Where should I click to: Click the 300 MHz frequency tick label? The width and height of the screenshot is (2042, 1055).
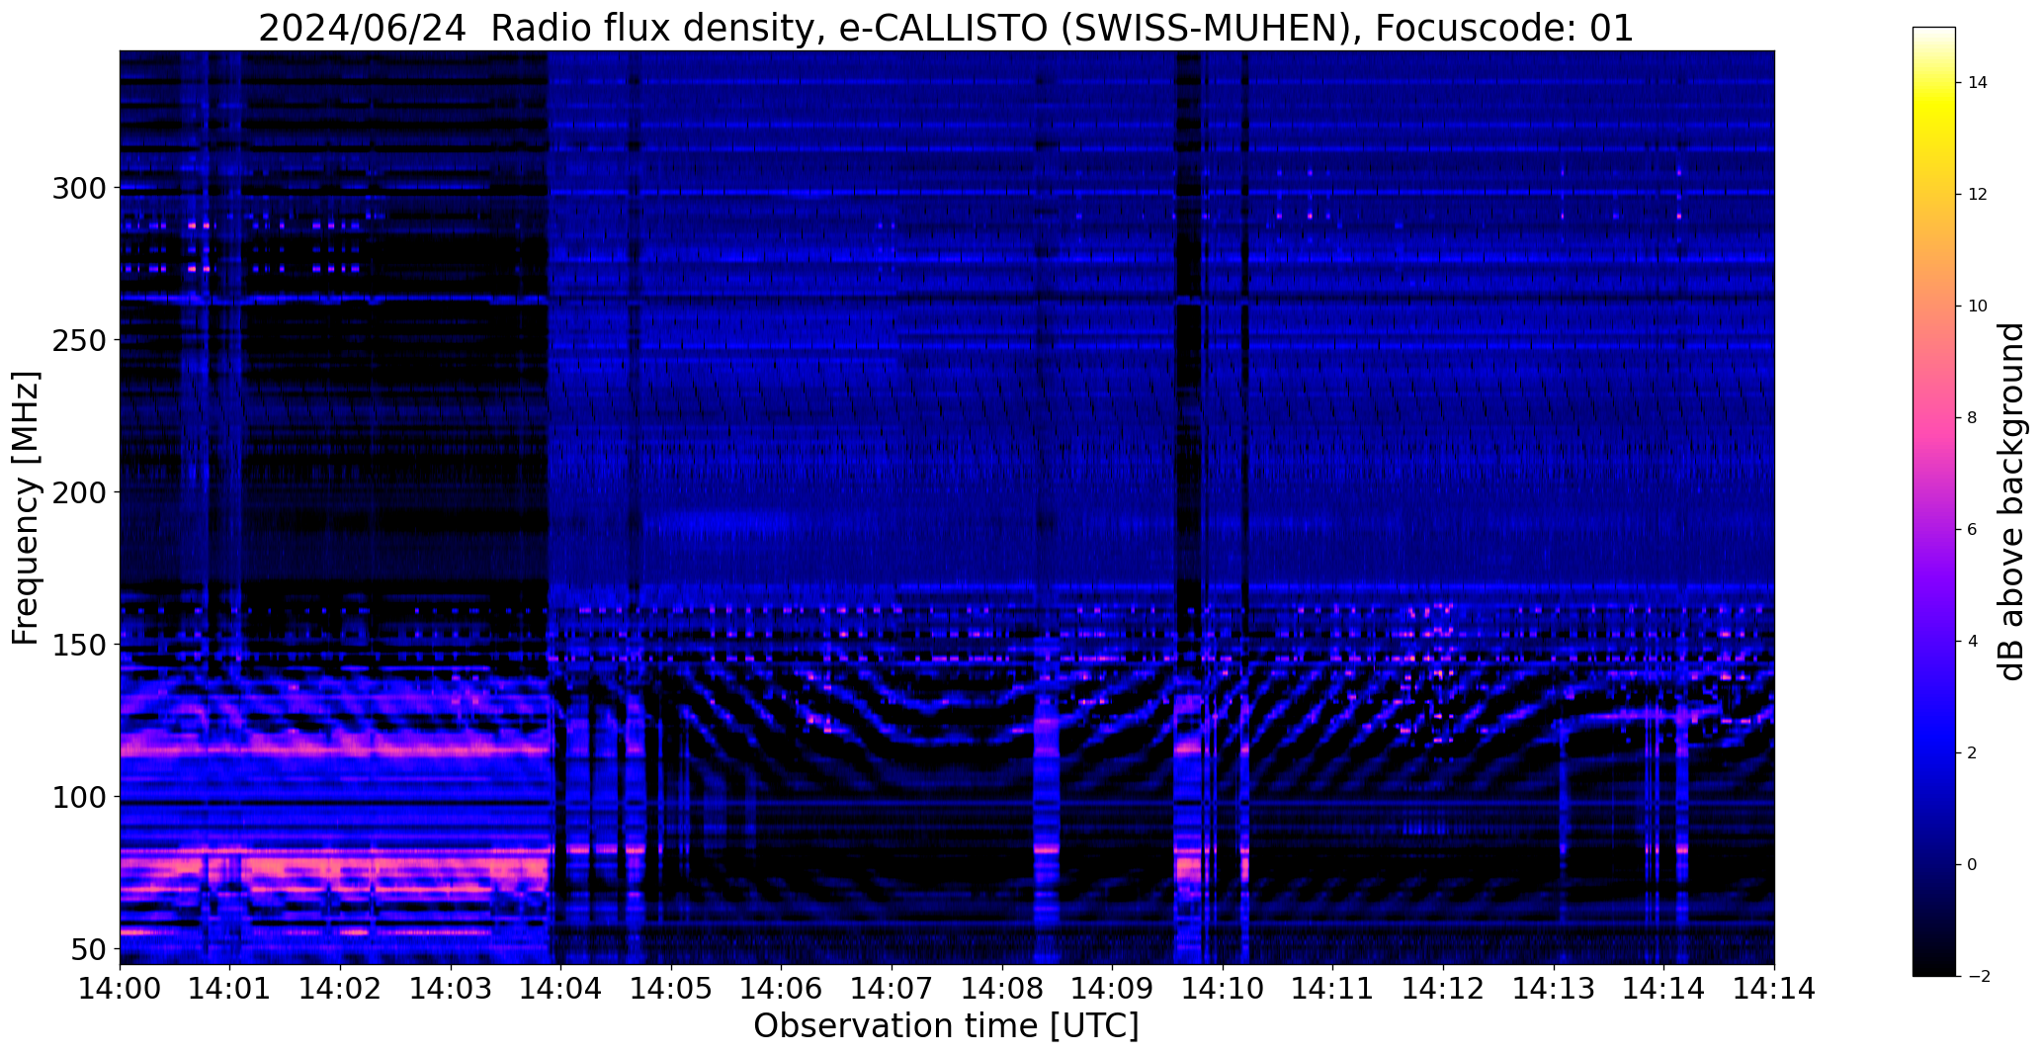tap(80, 188)
